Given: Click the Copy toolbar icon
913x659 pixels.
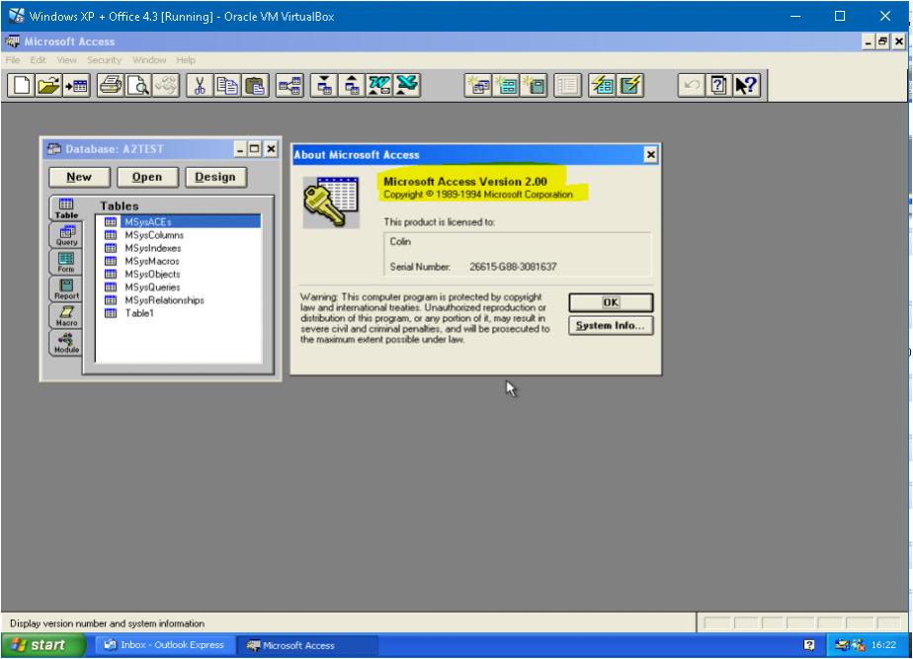Looking at the screenshot, I should coord(227,86).
